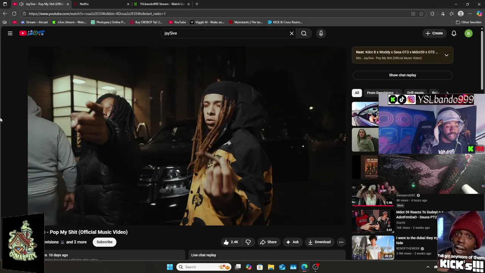Image resolution: width=485 pixels, height=273 pixels.
Task: Submit search with the magnifier button
Action: (x=304, y=33)
